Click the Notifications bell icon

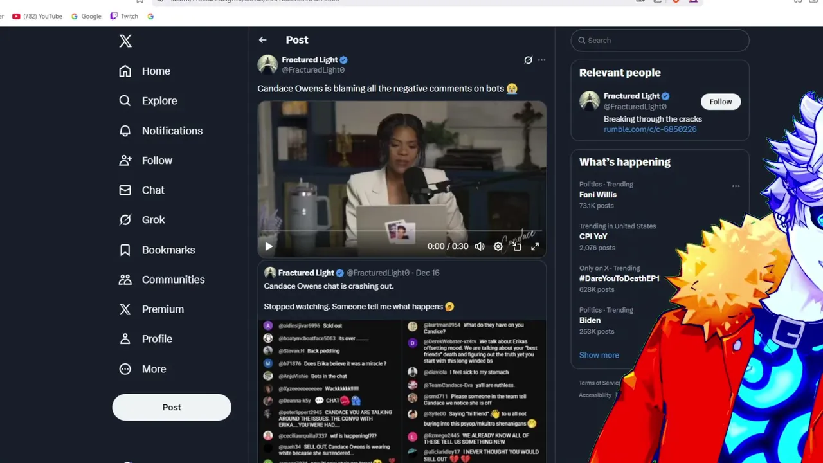125,131
